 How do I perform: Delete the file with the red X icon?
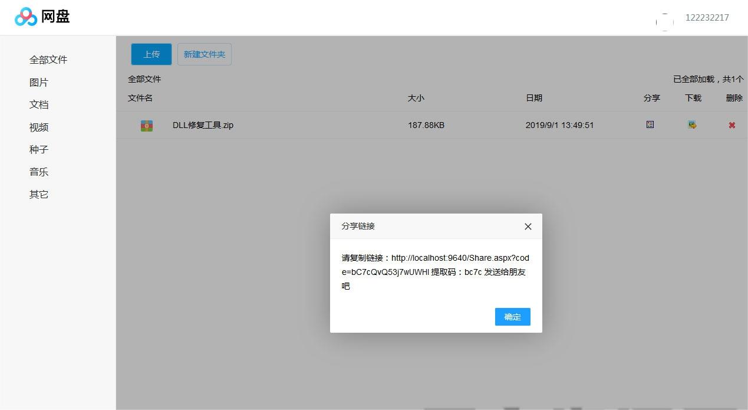tap(731, 125)
